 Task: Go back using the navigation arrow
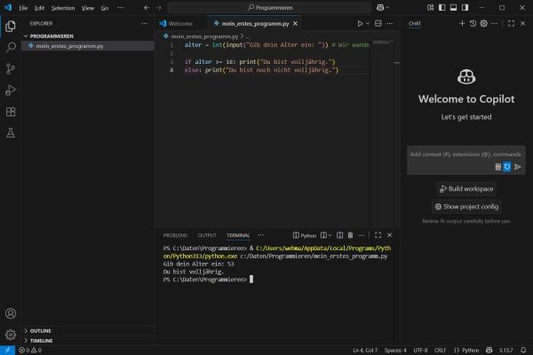point(147,7)
